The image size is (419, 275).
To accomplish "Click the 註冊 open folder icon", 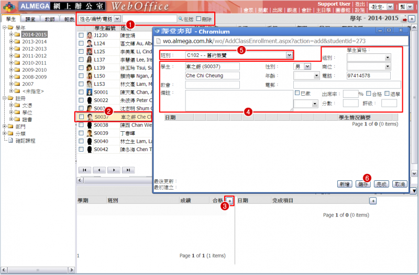I will 11,98.
